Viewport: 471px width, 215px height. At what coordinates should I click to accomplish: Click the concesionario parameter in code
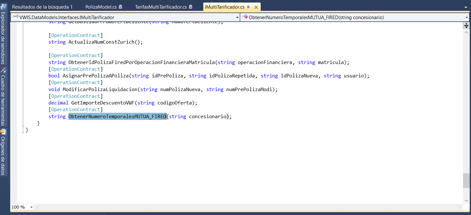[207, 117]
